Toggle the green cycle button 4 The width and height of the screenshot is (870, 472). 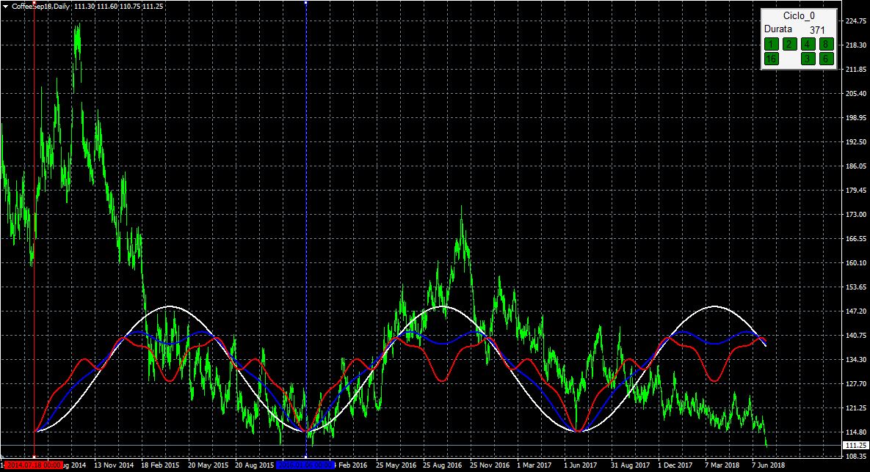coord(808,44)
